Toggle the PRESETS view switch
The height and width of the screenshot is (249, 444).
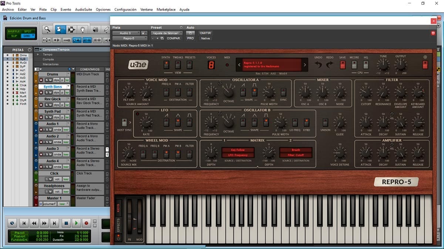click(190, 65)
